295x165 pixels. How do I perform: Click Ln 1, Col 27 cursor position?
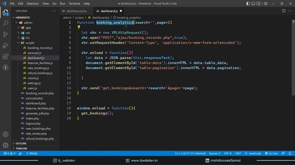click(190, 154)
